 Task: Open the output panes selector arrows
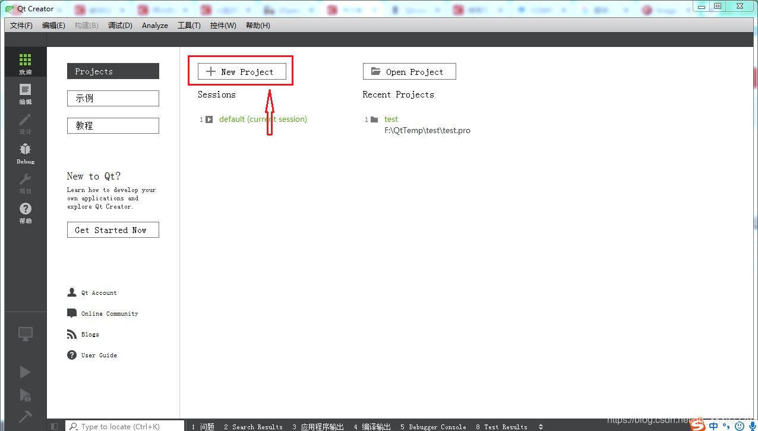tap(541, 426)
